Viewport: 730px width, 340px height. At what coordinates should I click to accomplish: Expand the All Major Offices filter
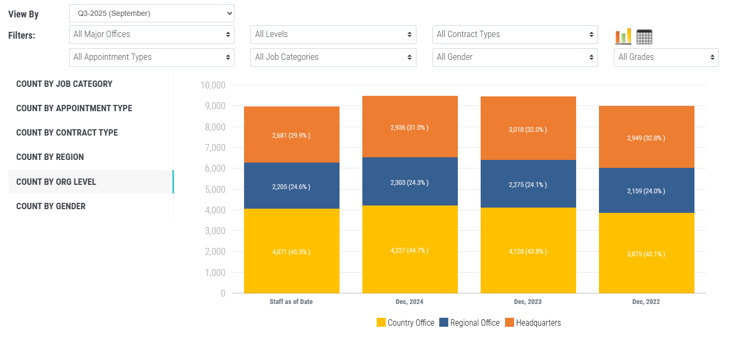151,34
